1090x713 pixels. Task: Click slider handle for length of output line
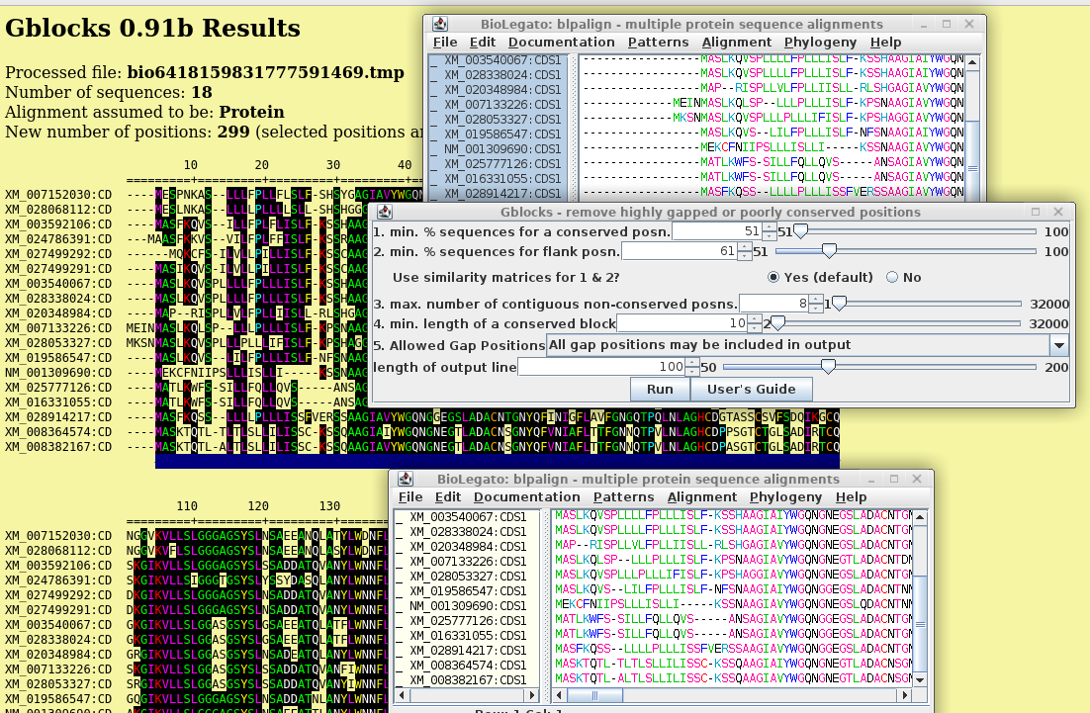pyautogui.click(x=828, y=367)
